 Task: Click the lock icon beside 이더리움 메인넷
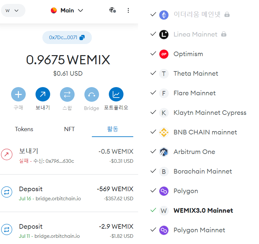point(227,15)
